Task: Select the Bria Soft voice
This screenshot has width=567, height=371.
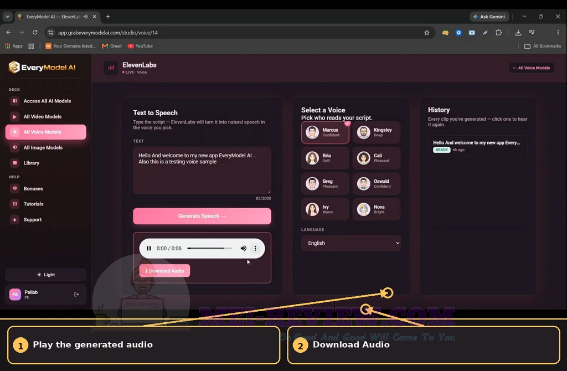Action: coord(325,158)
